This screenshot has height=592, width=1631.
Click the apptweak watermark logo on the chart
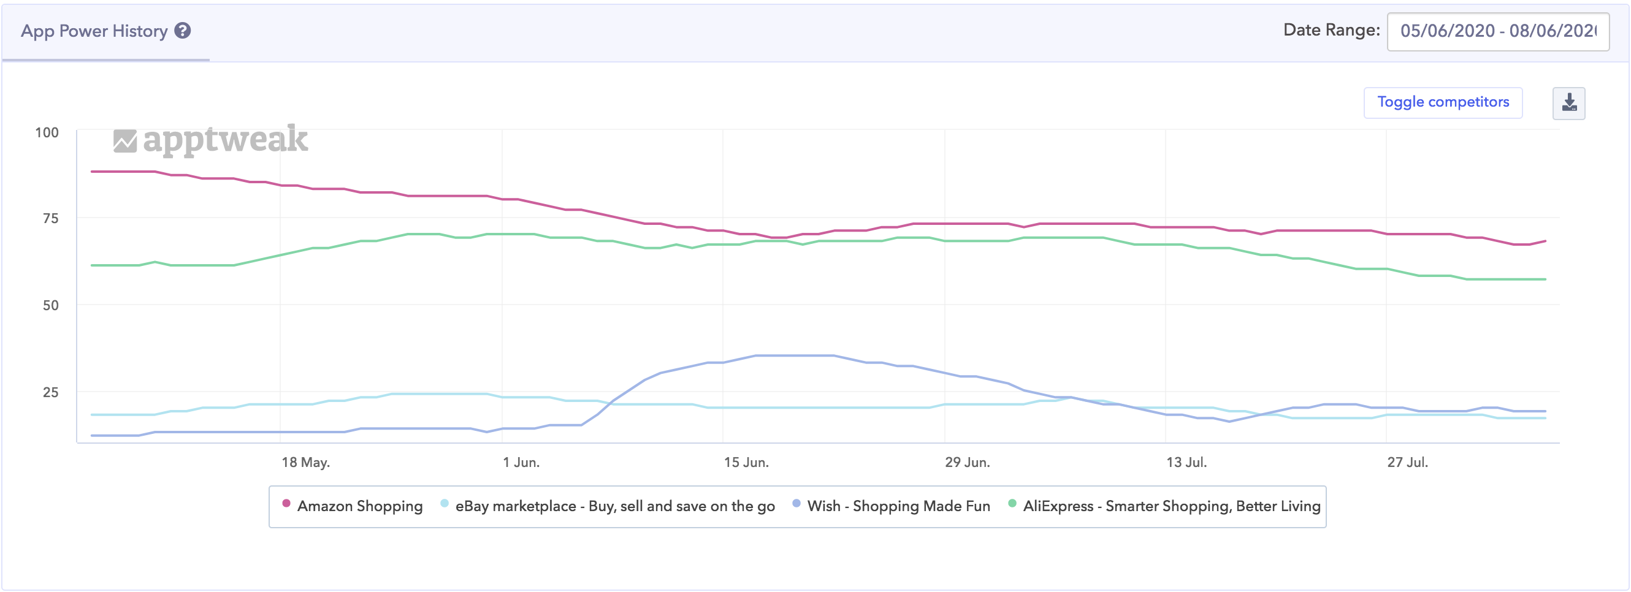pyautogui.click(x=209, y=140)
